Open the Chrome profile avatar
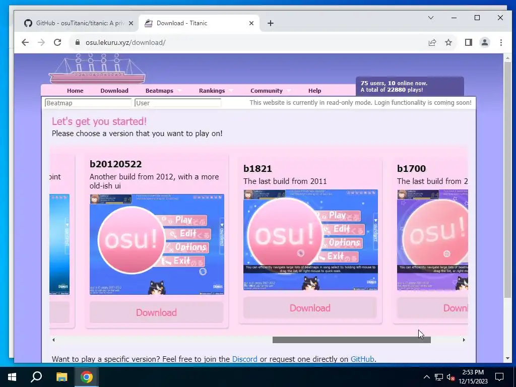This screenshot has width=516, height=387. 484,42
